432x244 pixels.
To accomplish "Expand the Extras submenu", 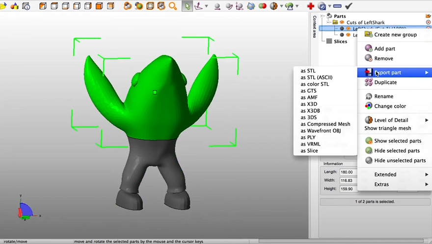I will pyautogui.click(x=395, y=184).
